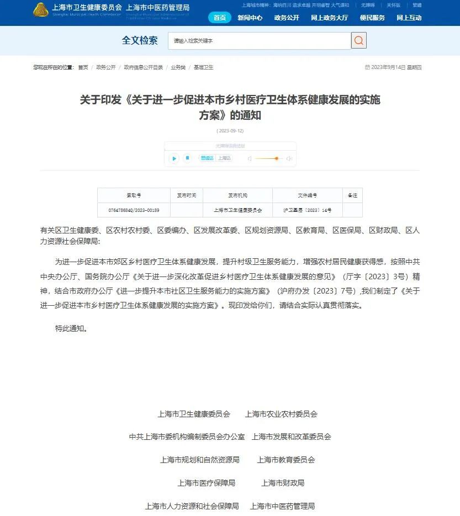Screen dimensions: 460x516
Task: Click signatory 上海市中医药管理局 at the bottom
Action: [x=282, y=506]
